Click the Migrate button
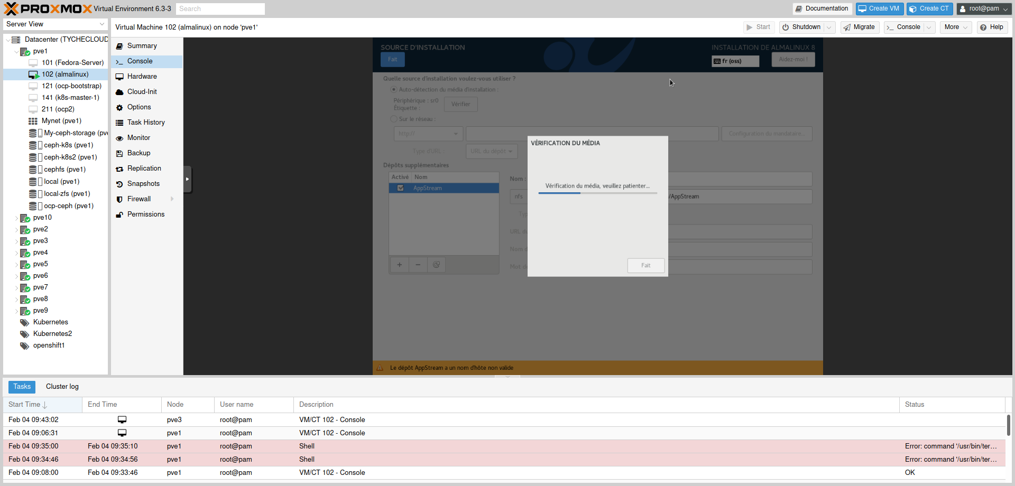The height and width of the screenshot is (486, 1015). (x=859, y=27)
